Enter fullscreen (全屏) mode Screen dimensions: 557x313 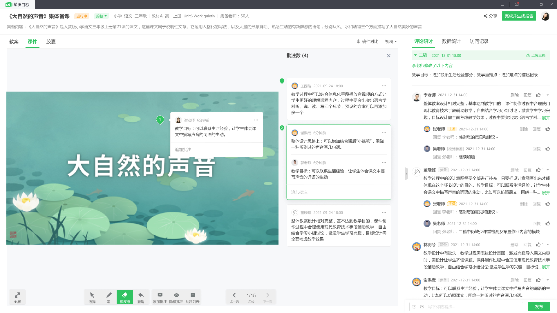tap(17, 297)
